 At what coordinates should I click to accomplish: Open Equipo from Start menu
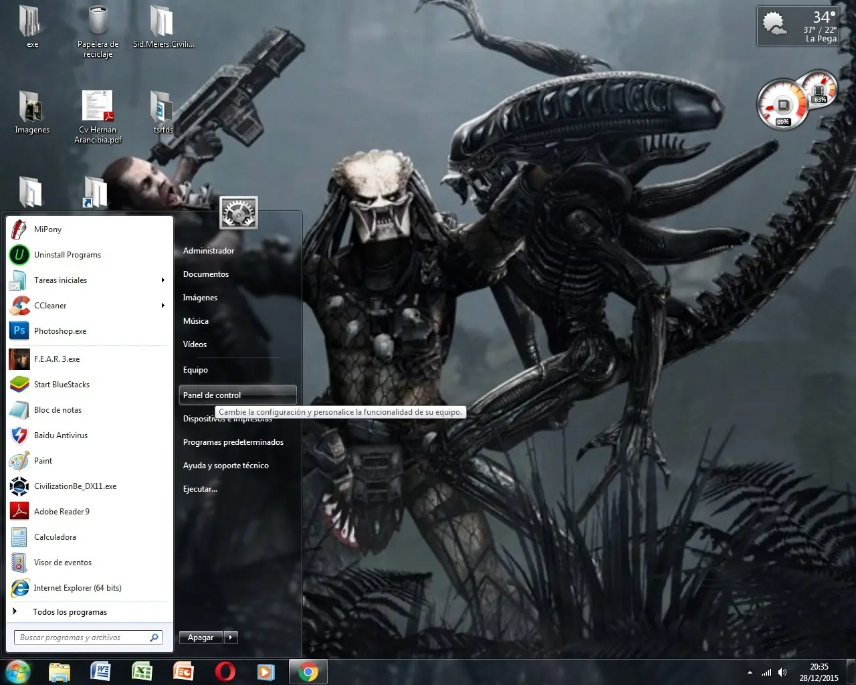pos(195,370)
